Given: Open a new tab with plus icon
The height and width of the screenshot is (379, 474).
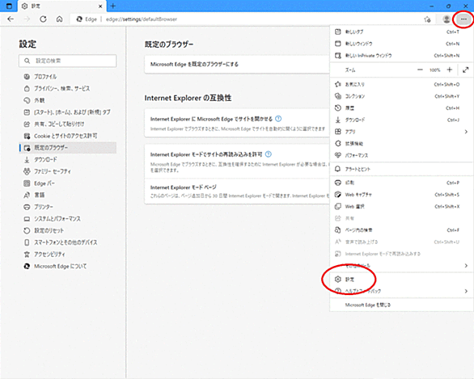Looking at the screenshot, I should point(113,6).
